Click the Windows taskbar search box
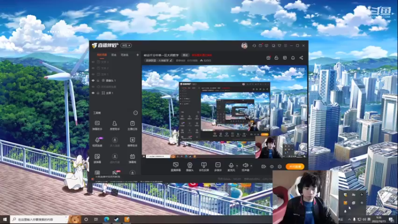This screenshot has width=398, height=224. pos(39,219)
